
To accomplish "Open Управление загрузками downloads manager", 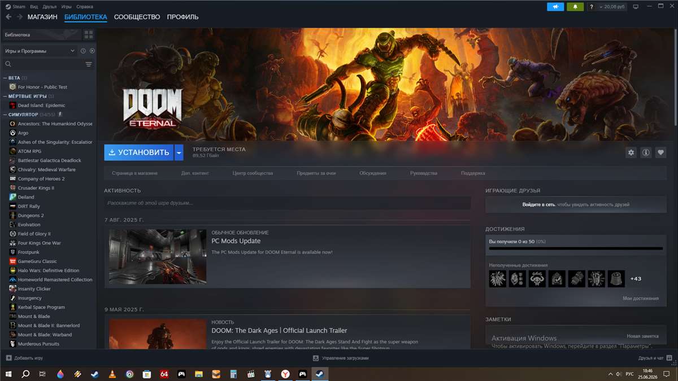I will coord(341,358).
